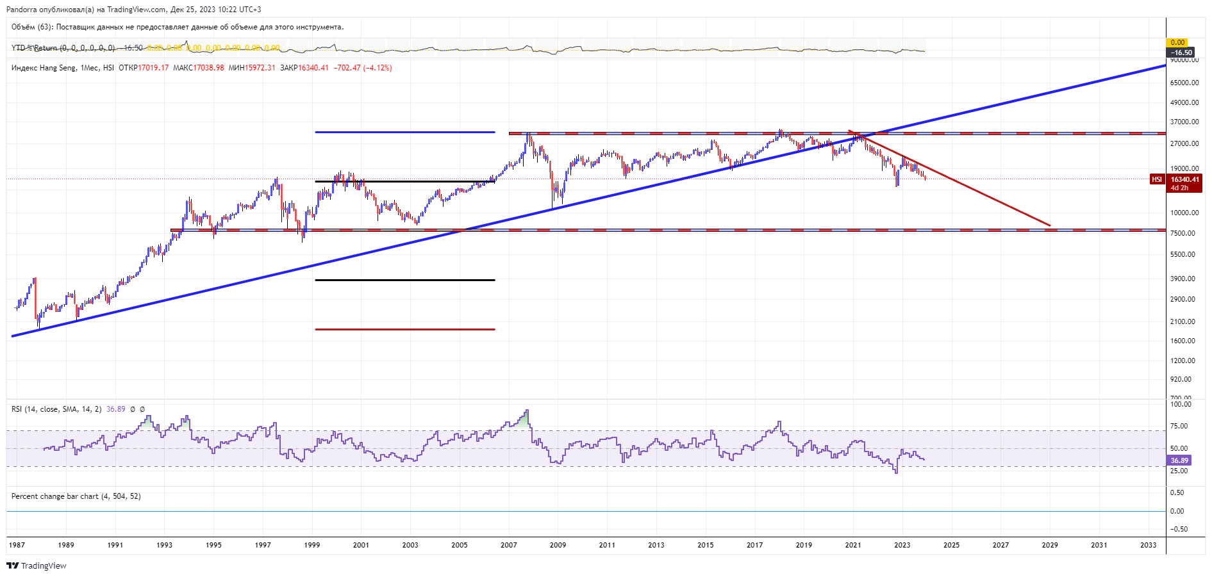Click the −702.47 (−4.12%) change value

pos(363,68)
